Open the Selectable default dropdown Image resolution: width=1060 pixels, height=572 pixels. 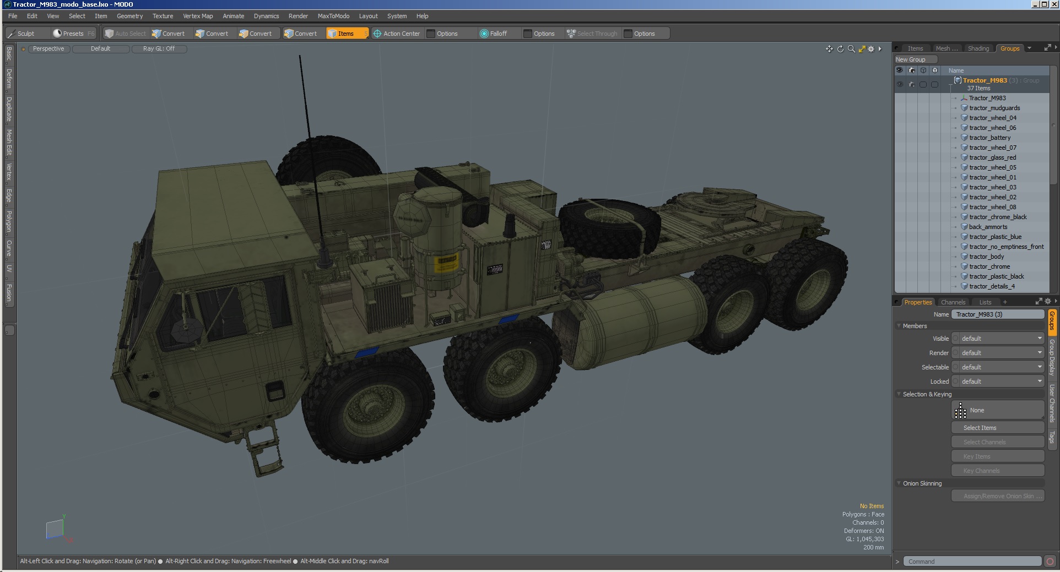point(1002,367)
